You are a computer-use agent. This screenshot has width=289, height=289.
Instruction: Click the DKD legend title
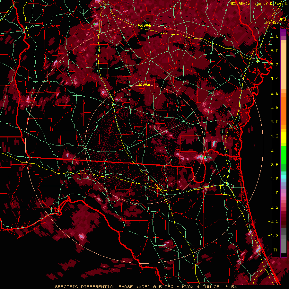pos(282,19)
